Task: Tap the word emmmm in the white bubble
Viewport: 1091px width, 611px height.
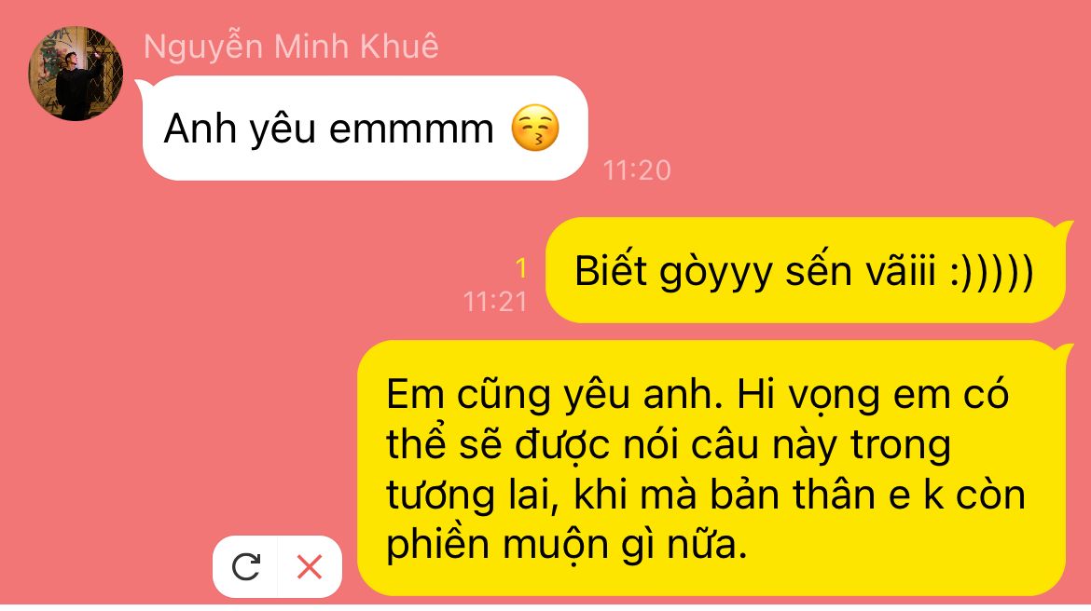Action: 411,129
